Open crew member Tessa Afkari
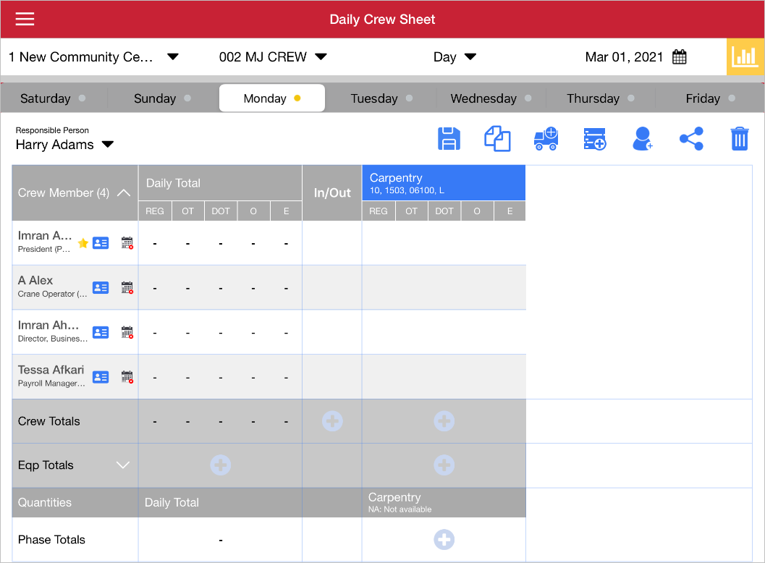 pyautogui.click(x=51, y=370)
